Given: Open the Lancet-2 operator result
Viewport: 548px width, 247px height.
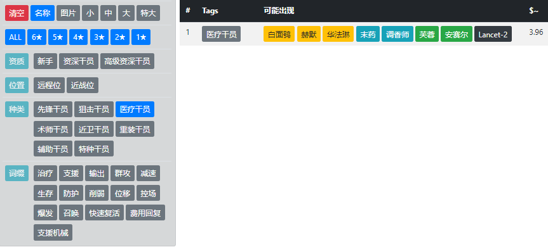Looking at the screenshot, I should pos(493,34).
